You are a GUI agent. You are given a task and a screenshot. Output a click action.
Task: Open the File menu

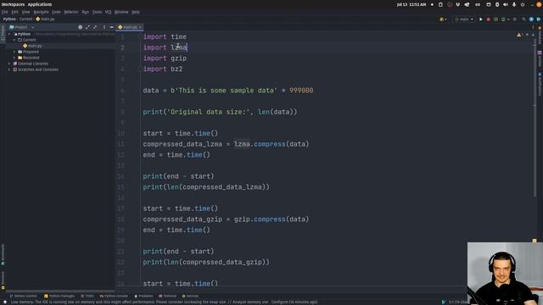4,12
